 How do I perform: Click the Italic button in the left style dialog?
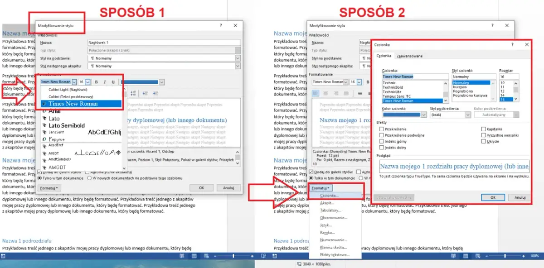(105, 82)
